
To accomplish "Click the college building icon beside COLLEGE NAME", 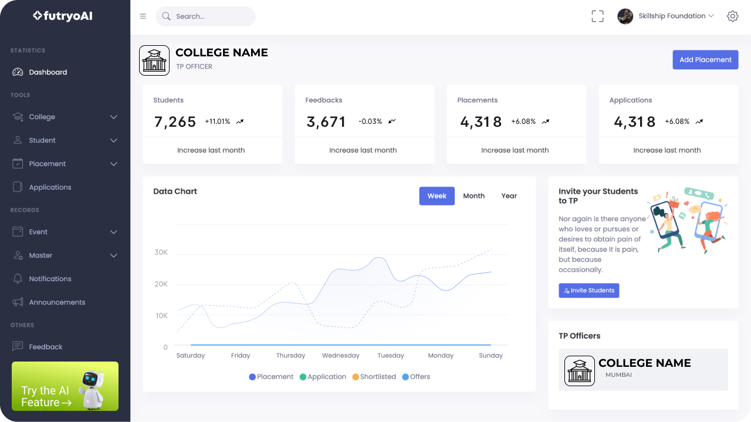I will click(x=154, y=60).
